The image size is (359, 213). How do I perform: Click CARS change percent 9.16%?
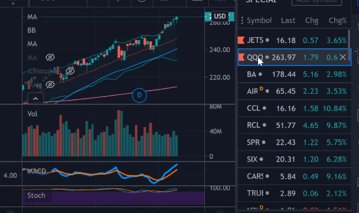pyautogui.click(x=337, y=176)
